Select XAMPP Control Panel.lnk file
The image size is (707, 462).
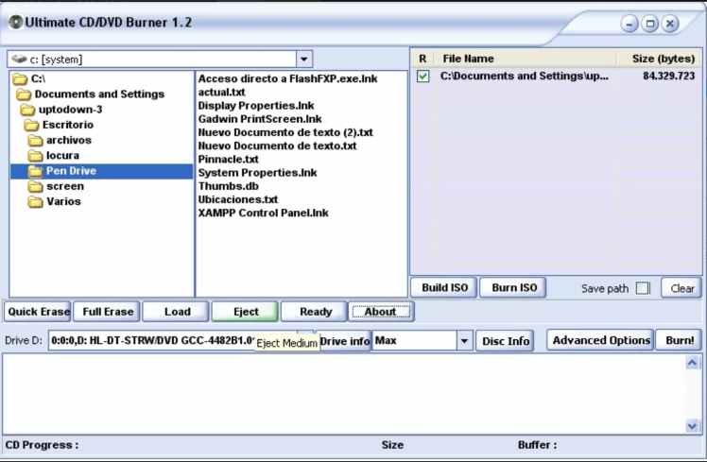tap(264, 213)
